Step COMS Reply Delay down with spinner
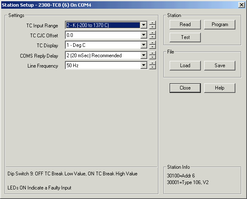 [152, 57]
